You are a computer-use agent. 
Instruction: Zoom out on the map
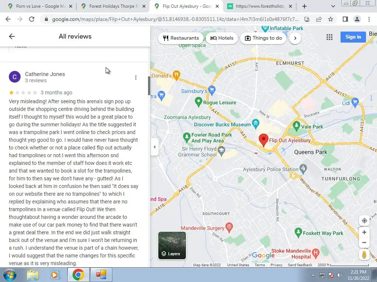click(x=364, y=242)
